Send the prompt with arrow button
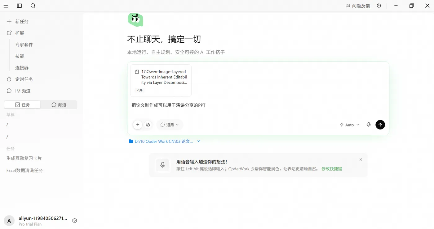This screenshot has width=434, height=229. 380,125
